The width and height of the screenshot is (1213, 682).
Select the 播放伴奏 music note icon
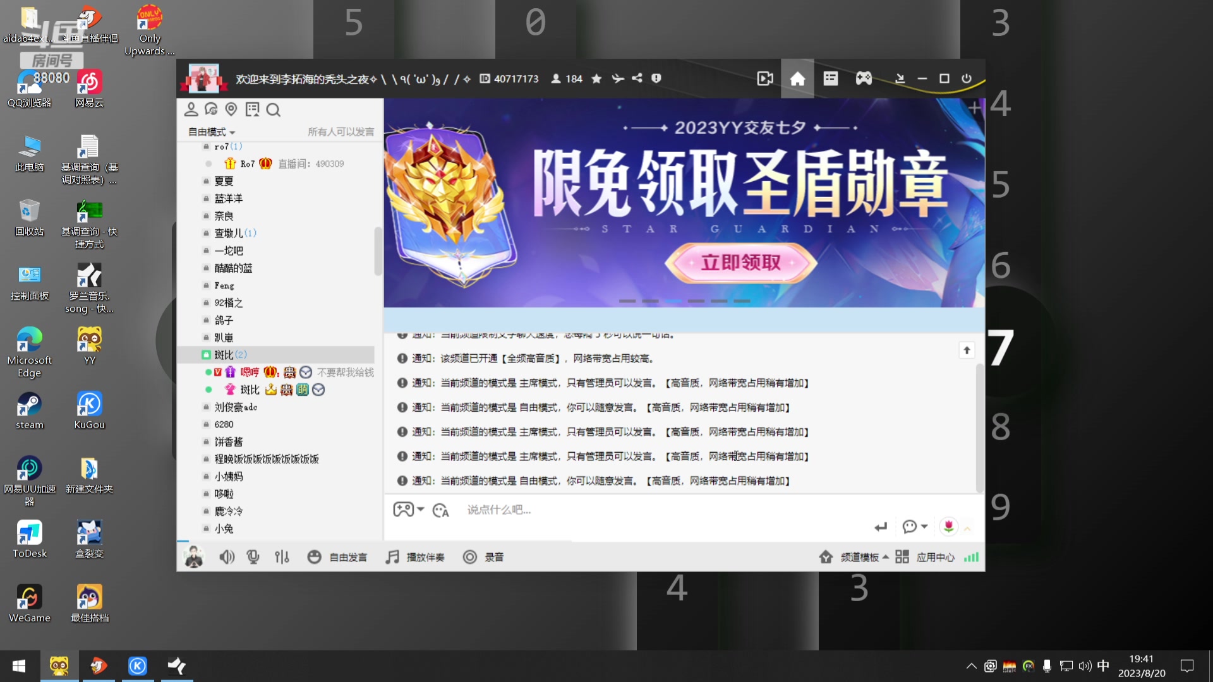[392, 557]
